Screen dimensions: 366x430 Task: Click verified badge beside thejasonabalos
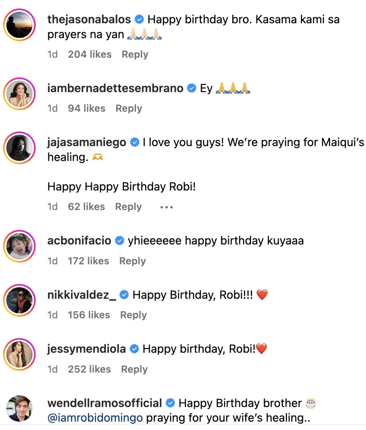point(139,19)
